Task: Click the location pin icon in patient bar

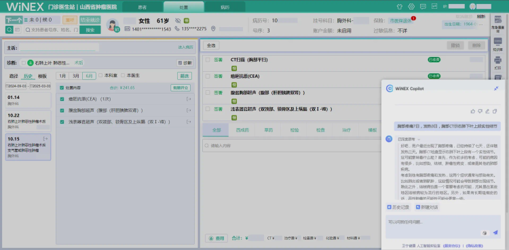Action: click(213, 29)
